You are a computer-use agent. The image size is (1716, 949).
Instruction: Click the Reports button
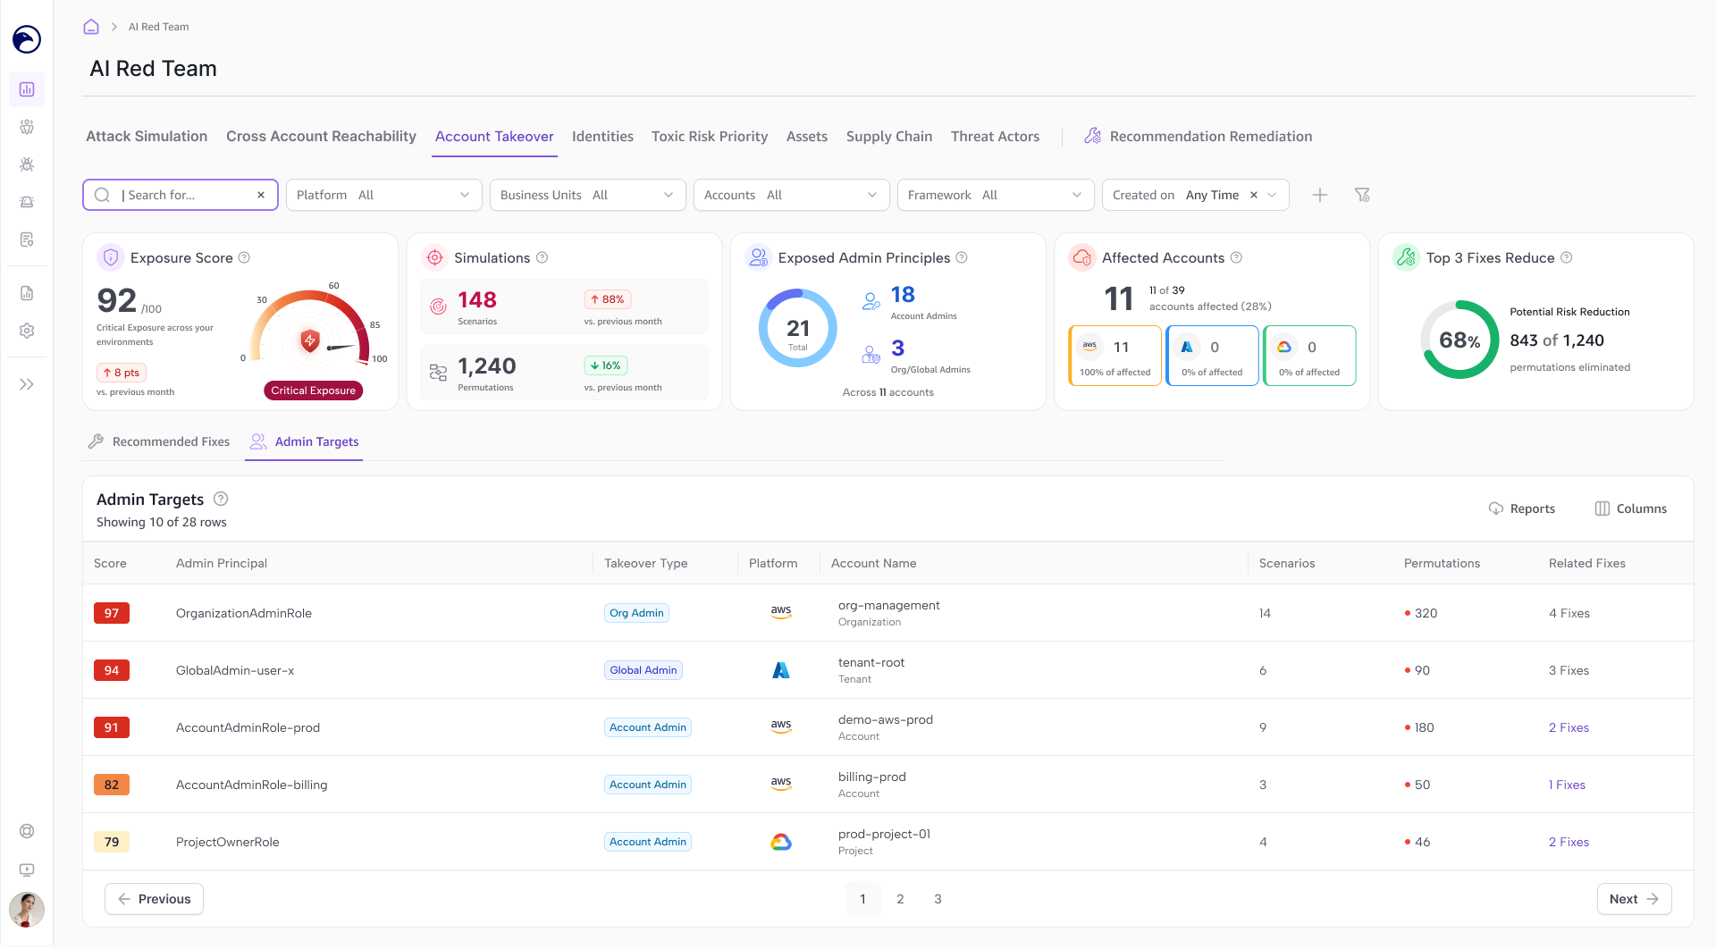coord(1522,508)
